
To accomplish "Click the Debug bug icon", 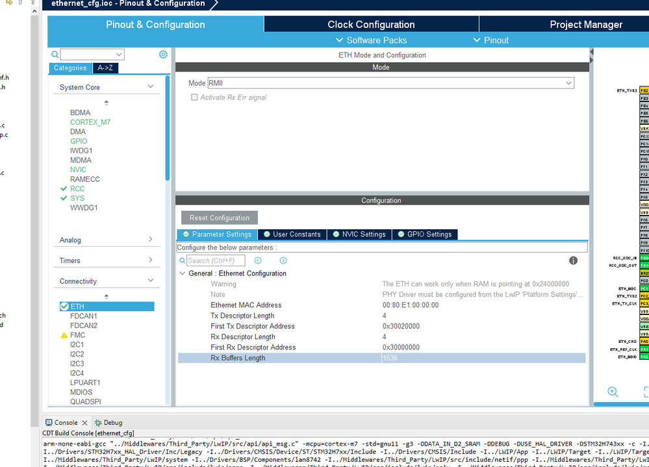I will point(97,422).
